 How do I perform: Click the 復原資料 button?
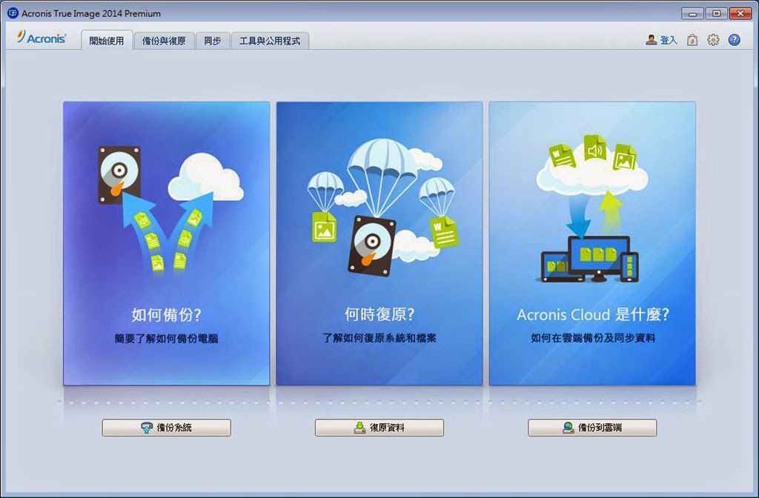pos(379,428)
